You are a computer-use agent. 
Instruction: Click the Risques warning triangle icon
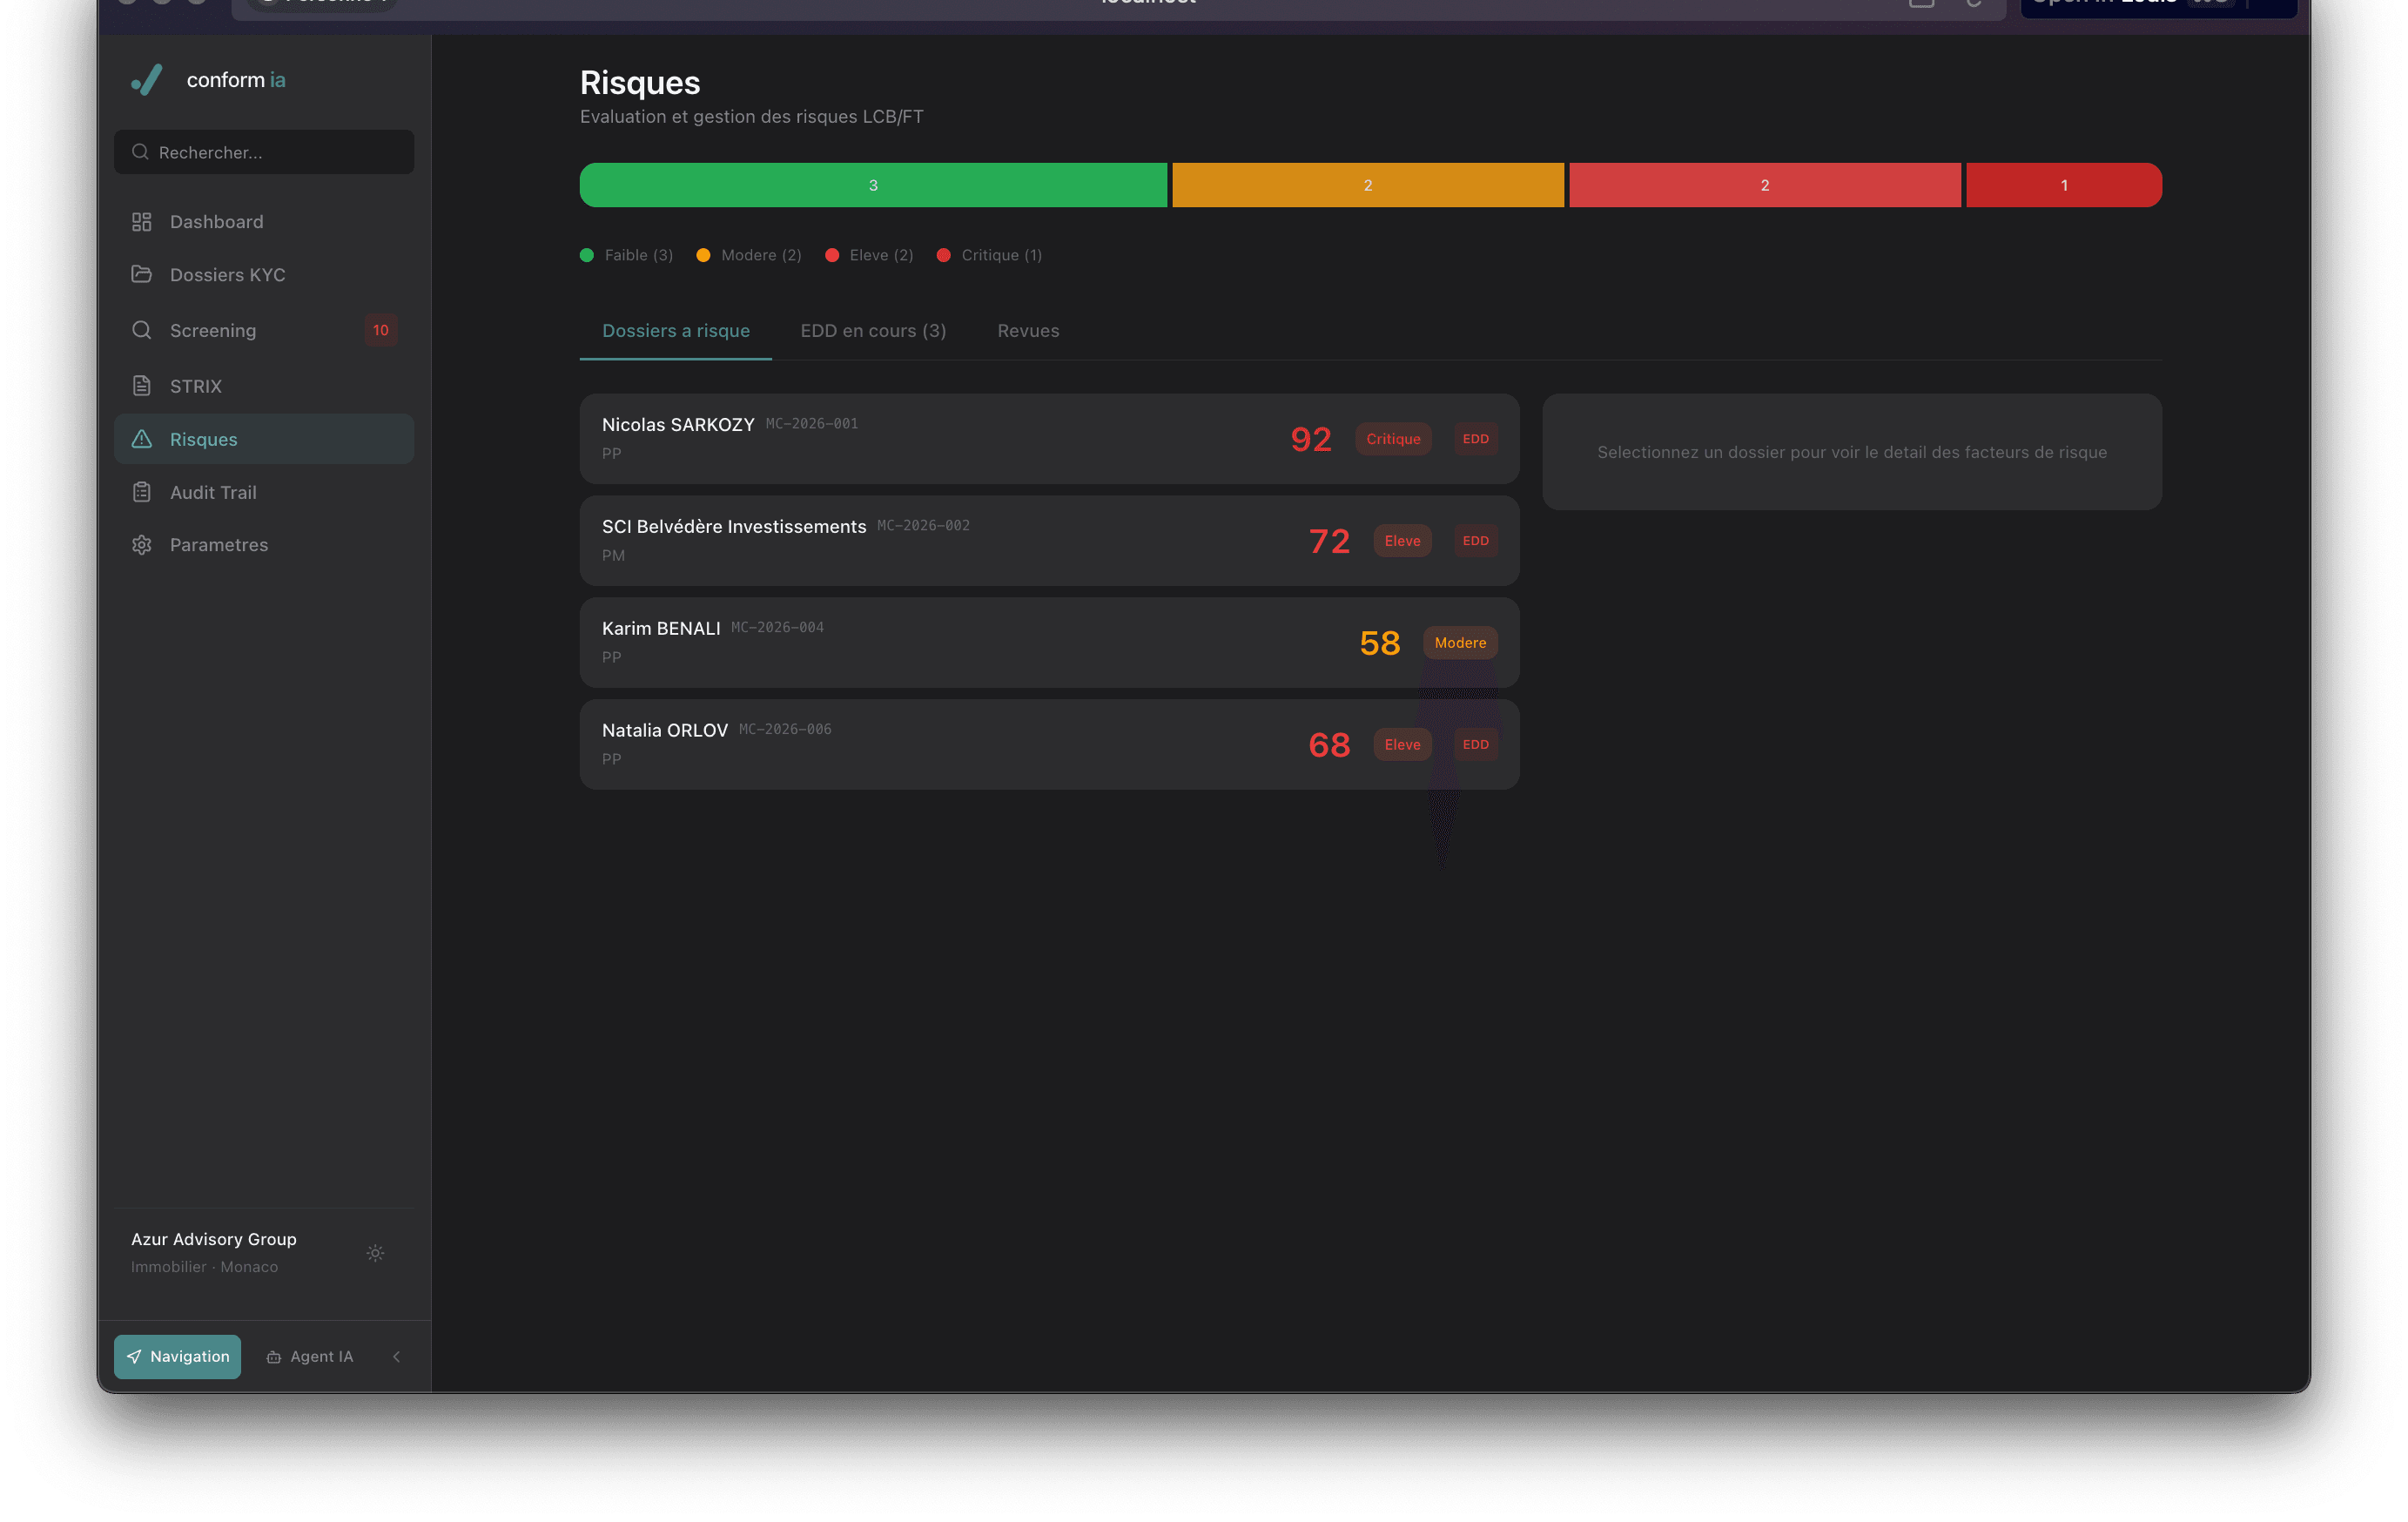coord(141,439)
